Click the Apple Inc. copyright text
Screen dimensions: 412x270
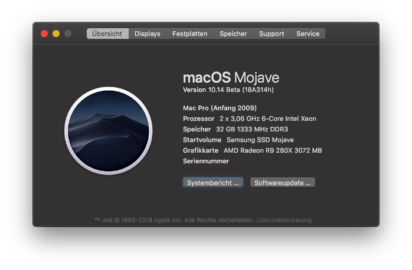pos(174,220)
